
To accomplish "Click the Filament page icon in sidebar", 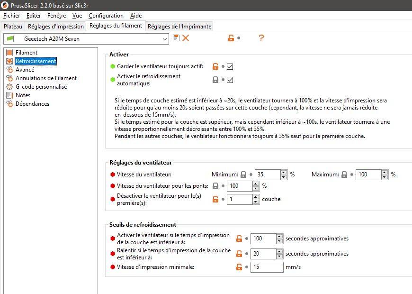I will (9, 53).
